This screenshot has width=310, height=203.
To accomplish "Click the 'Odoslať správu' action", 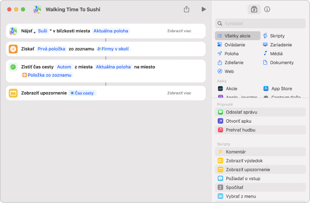I will click(241, 112).
